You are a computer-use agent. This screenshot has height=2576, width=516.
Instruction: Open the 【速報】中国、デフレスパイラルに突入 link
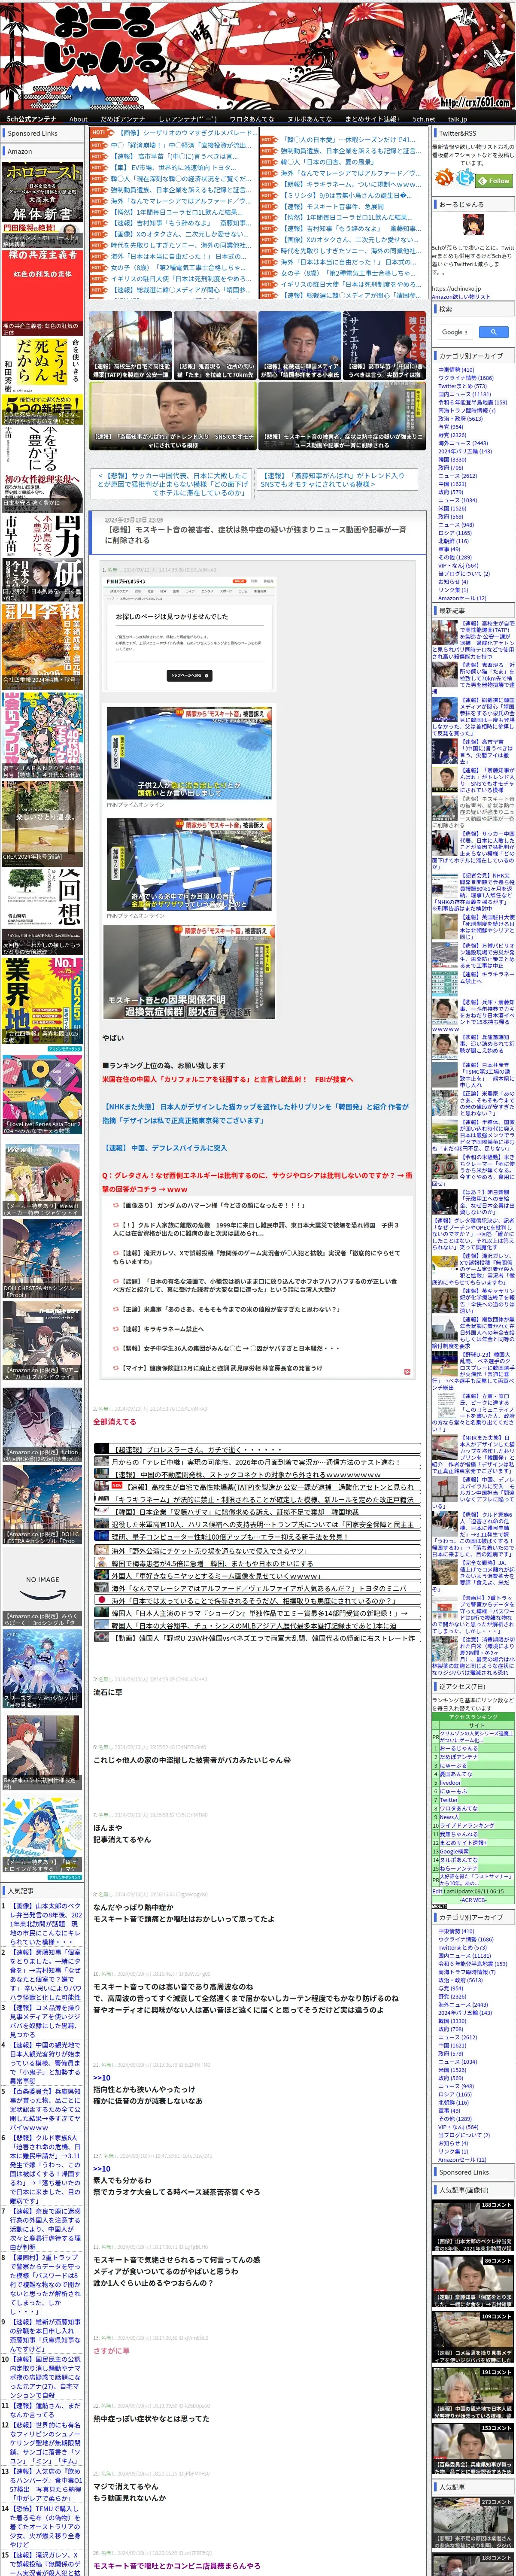coord(165,1148)
